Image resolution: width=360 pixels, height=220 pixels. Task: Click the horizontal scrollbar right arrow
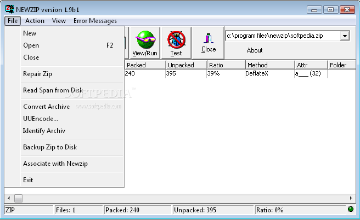tap(351, 198)
